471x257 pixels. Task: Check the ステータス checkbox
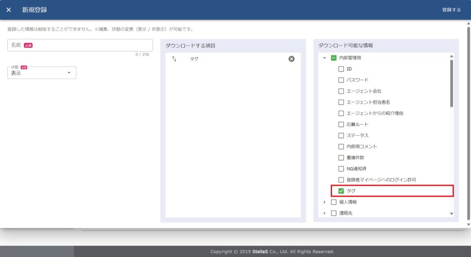tap(341, 136)
